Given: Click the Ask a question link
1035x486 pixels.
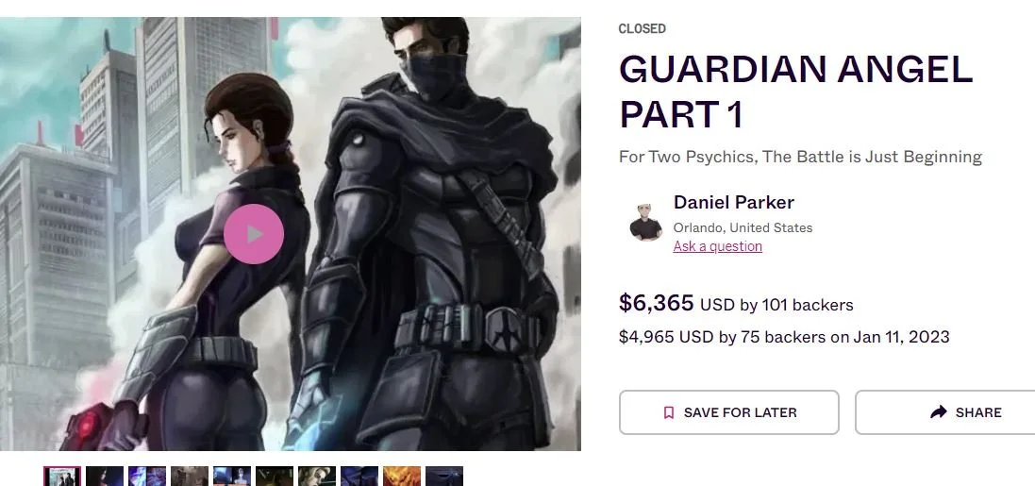Looking at the screenshot, I should pyautogui.click(x=717, y=246).
